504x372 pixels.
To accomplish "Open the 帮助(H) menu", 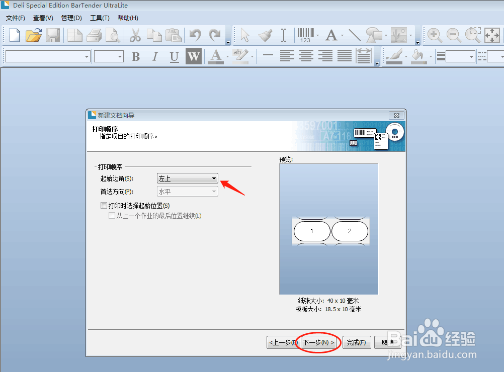I will click(x=128, y=18).
